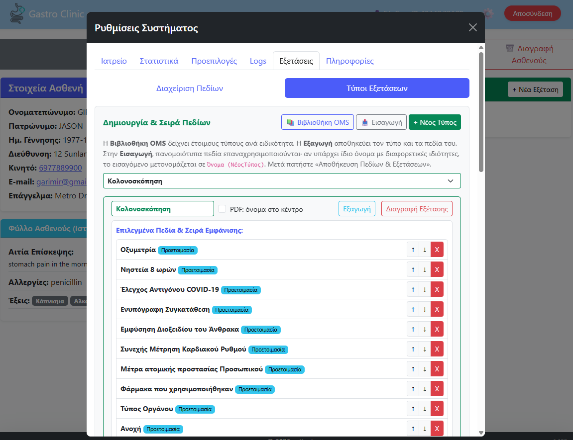Select the Προεπιλογές tab
573x440 pixels.
214,61
